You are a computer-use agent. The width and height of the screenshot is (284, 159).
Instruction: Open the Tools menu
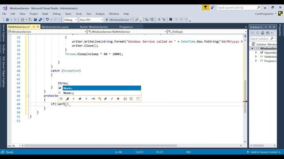pos(79,14)
